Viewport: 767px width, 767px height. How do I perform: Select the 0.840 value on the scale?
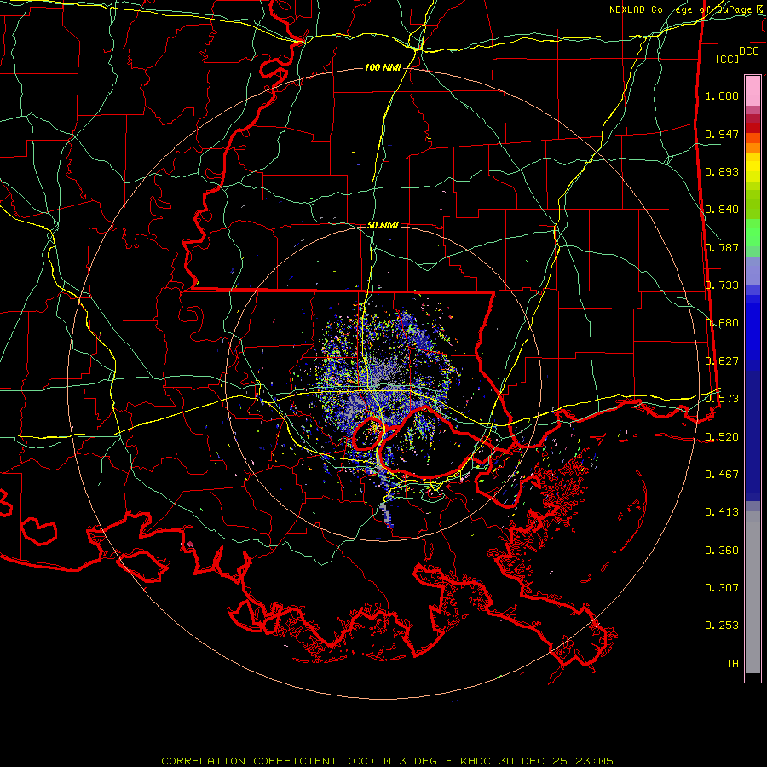722,210
